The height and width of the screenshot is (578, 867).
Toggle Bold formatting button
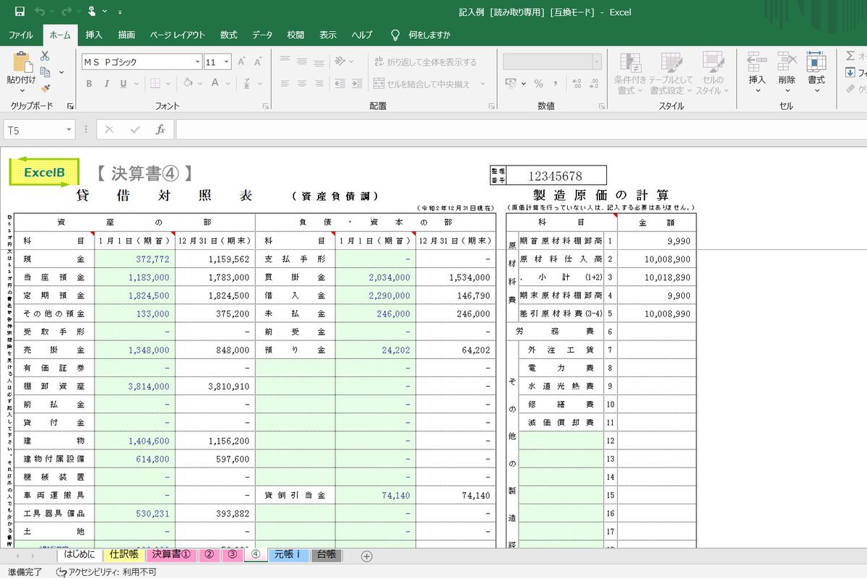point(89,84)
